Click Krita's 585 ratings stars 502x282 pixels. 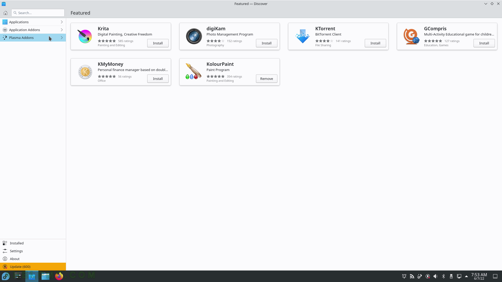coord(107,41)
